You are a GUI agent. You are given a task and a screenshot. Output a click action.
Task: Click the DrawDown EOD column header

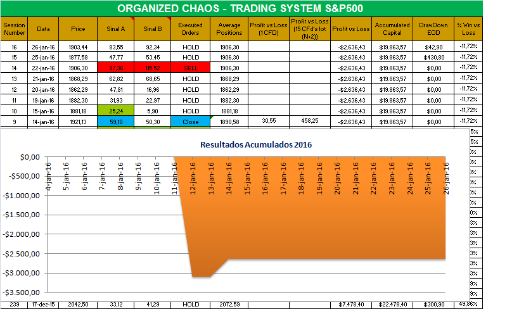click(433, 29)
